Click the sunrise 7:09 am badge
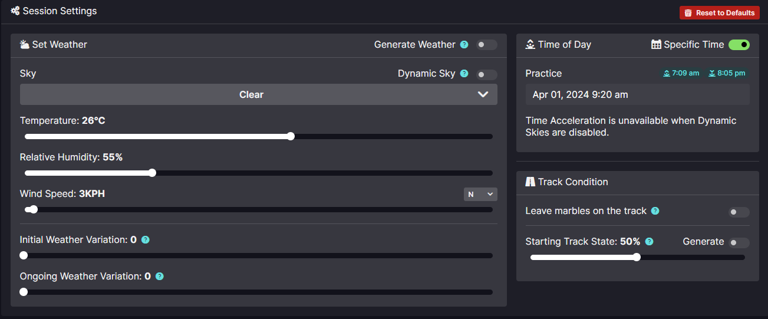Image resolution: width=768 pixels, height=319 pixels. (681, 73)
